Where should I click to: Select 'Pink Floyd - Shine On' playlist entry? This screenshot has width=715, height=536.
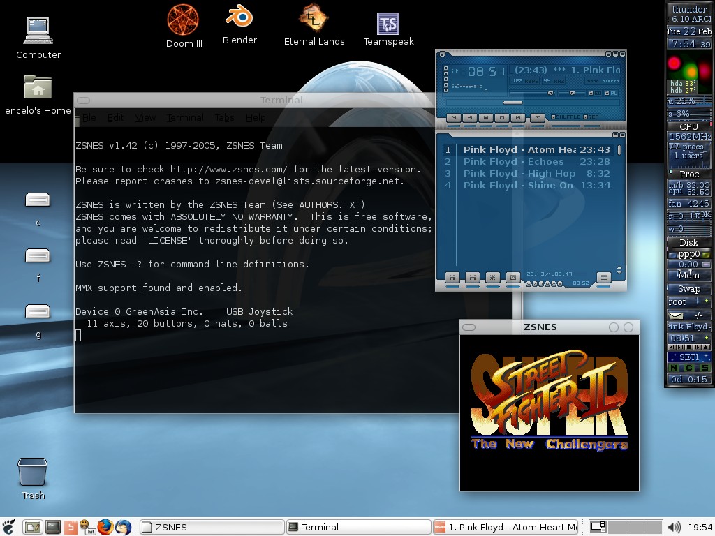pos(529,185)
